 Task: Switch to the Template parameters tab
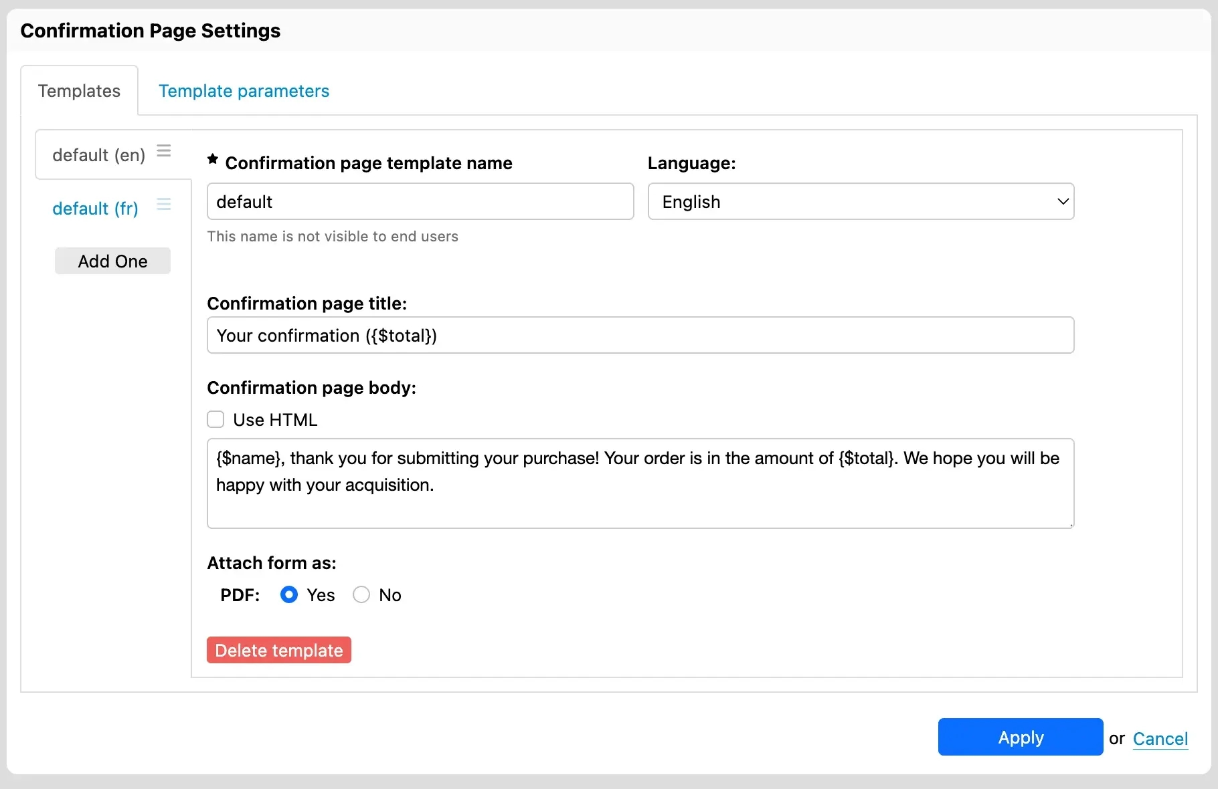(x=243, y=91)
